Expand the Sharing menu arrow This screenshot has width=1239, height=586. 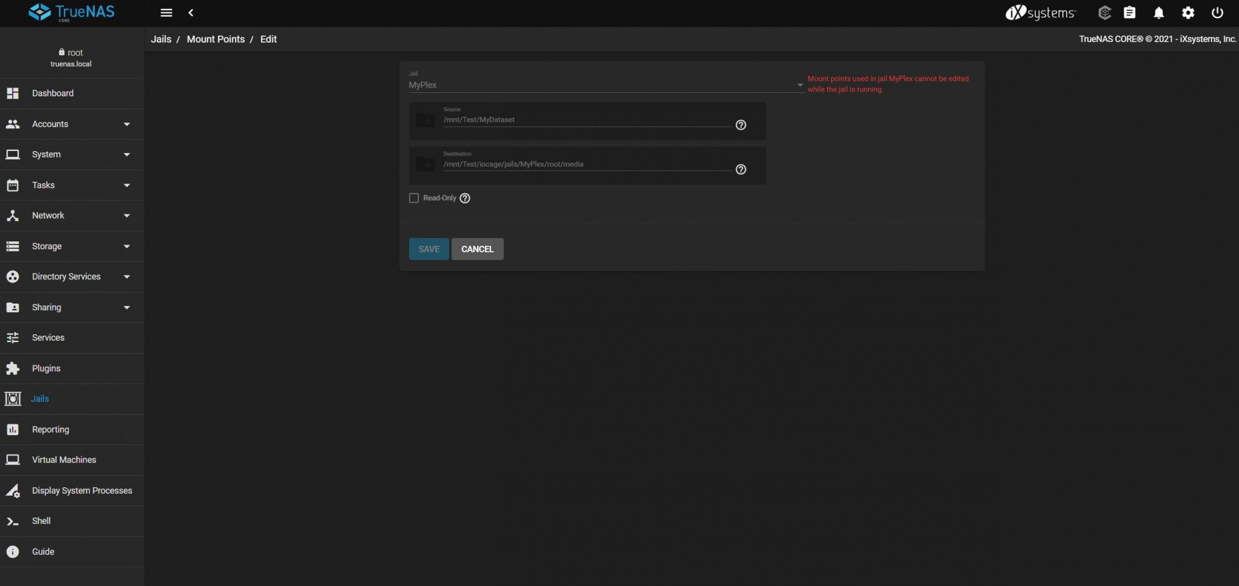point(127,308)
